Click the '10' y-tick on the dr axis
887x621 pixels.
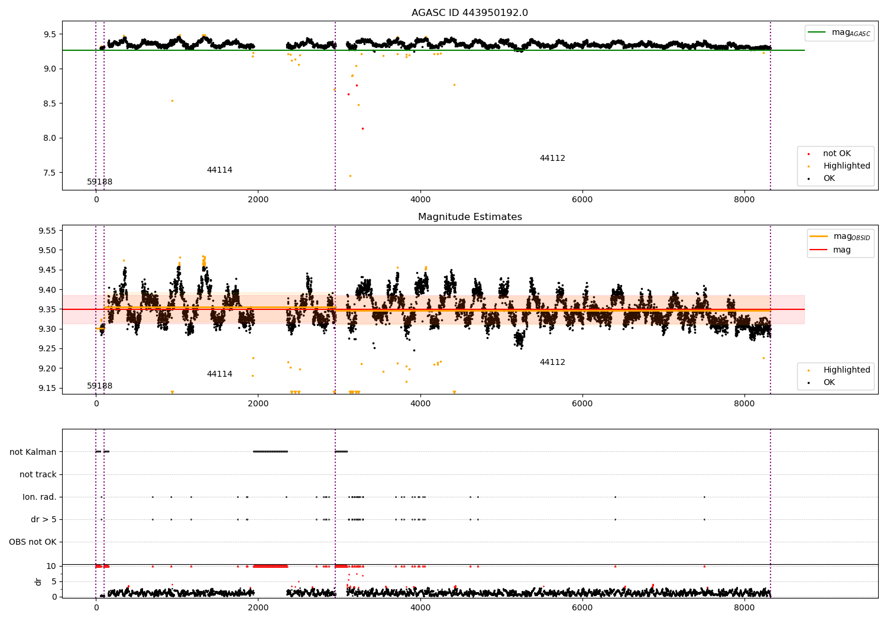[x=51, y=566]
